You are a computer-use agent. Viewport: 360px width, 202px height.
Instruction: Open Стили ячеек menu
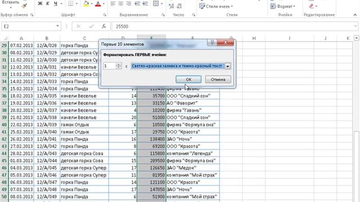click(x=216, y=6)
